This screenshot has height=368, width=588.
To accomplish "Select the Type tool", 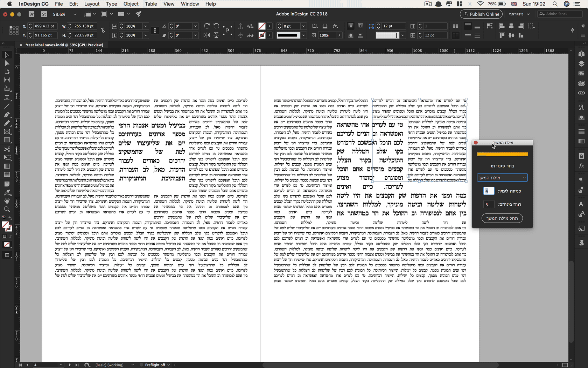I will click(7, 97).
